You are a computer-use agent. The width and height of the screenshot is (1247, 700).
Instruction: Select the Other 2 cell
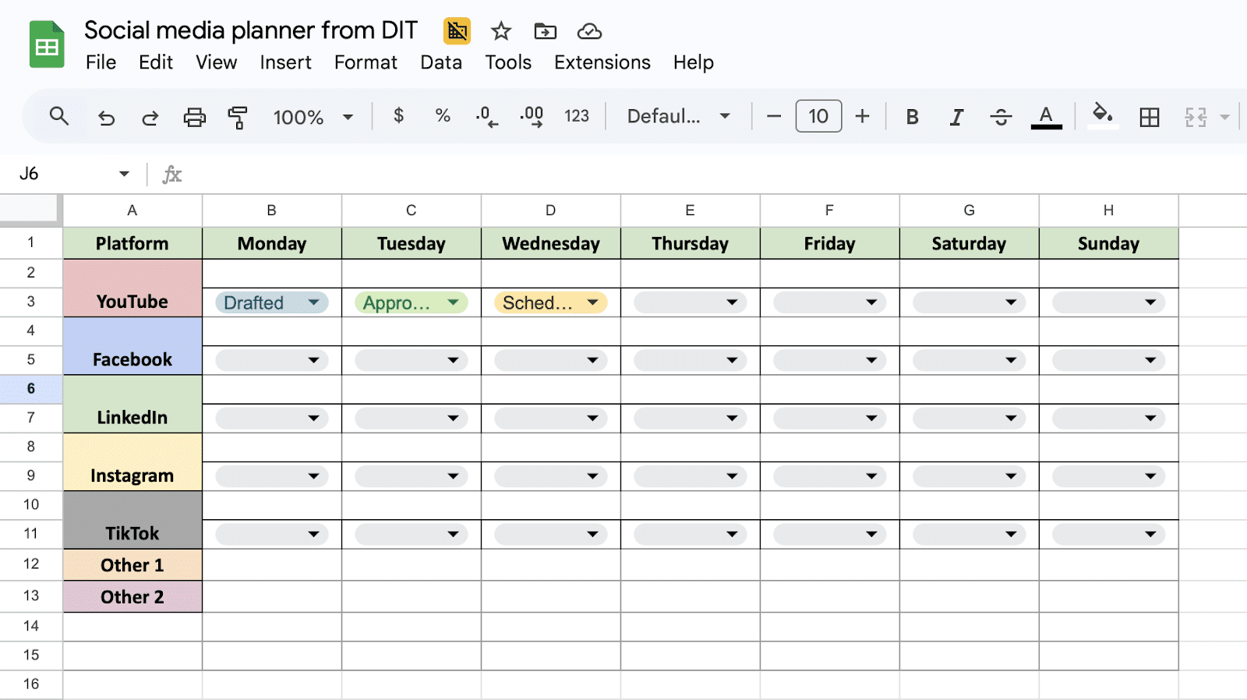[x=132, y=596]
